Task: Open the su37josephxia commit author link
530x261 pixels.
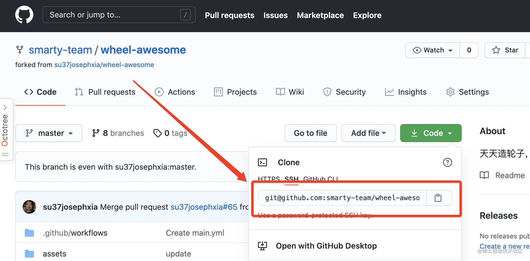Action: click(x=70, y=207)
